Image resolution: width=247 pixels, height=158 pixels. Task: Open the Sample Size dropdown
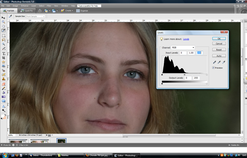36,16
